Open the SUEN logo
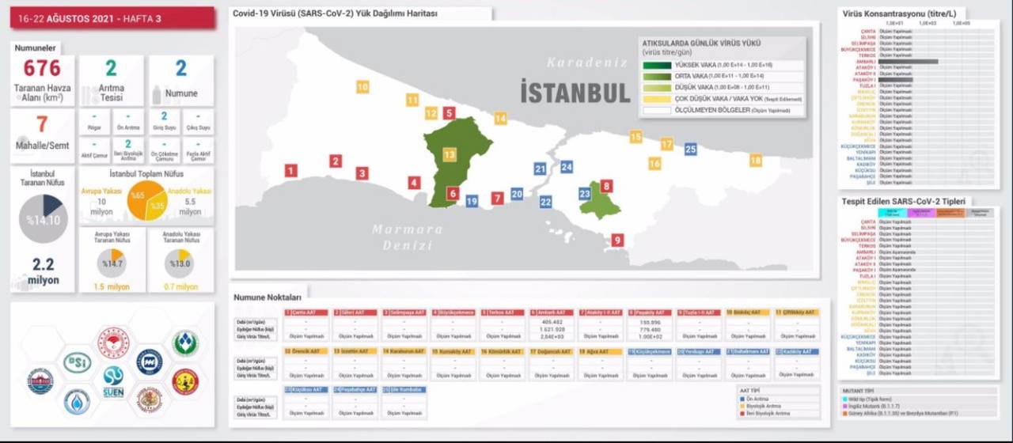Screen dimensions: 1013x443 (x=113, y=381)
